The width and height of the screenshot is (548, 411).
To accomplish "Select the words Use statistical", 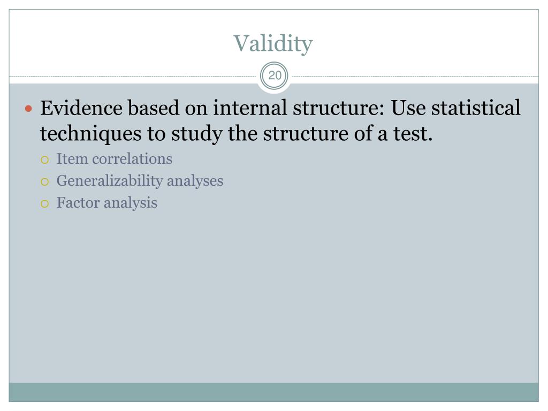I will (455, 108).
